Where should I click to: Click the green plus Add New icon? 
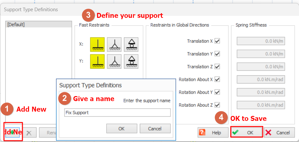tap(13, 132)
